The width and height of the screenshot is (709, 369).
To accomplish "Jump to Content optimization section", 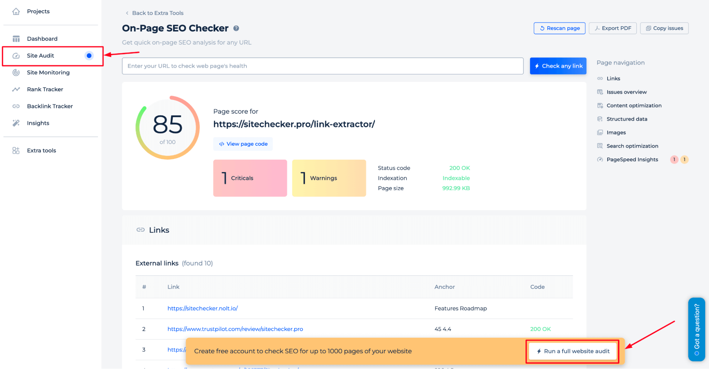I will tap(634, 106).
